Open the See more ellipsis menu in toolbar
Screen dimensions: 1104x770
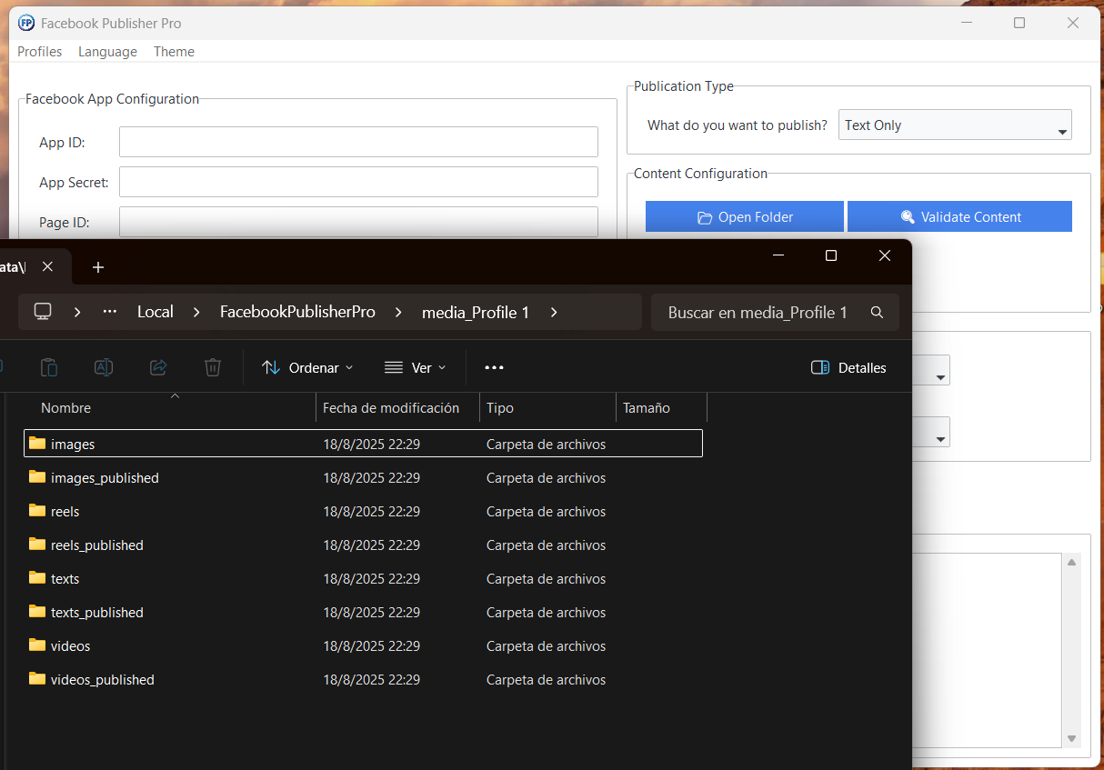click(x=494, y=367)
